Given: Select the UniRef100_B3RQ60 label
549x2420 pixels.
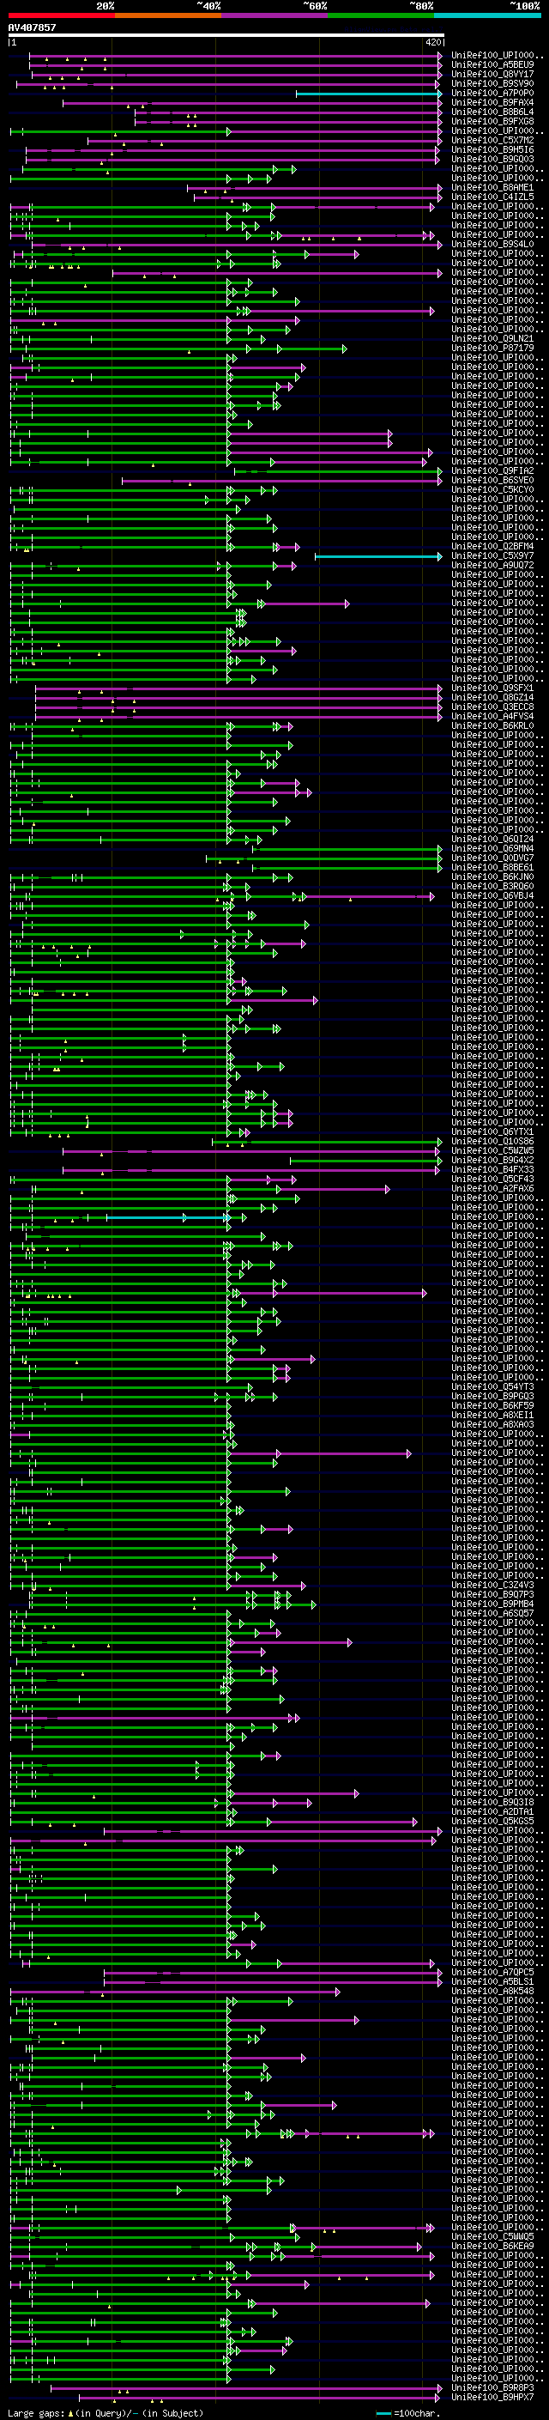Looking at the screenshot, I should [x=492, y=887].
